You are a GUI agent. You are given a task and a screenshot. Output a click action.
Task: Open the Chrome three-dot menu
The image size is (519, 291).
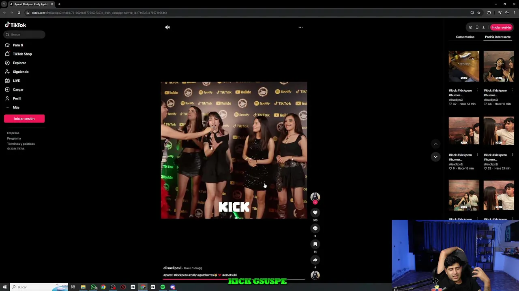(x=515, y=13)
